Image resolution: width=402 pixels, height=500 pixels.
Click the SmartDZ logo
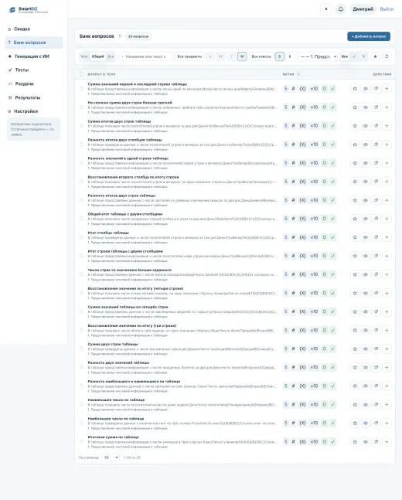pos(28,10)
